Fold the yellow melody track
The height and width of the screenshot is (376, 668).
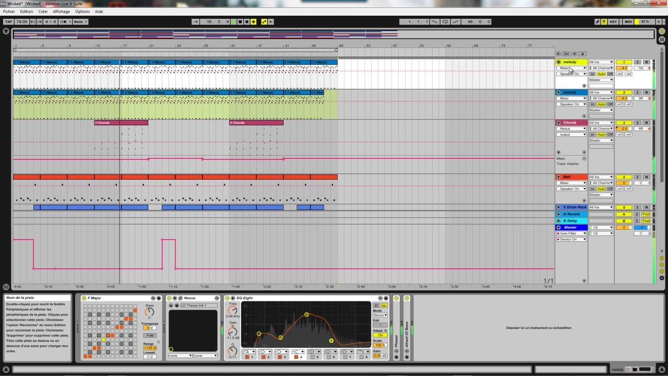(558, 63)
